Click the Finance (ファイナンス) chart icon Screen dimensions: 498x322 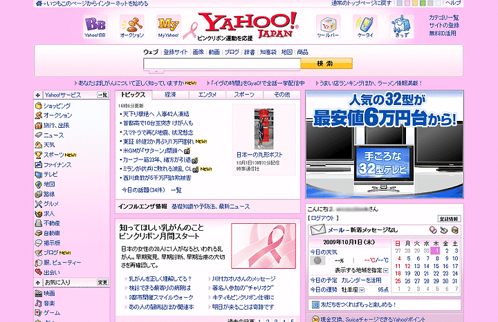point(39,164)
